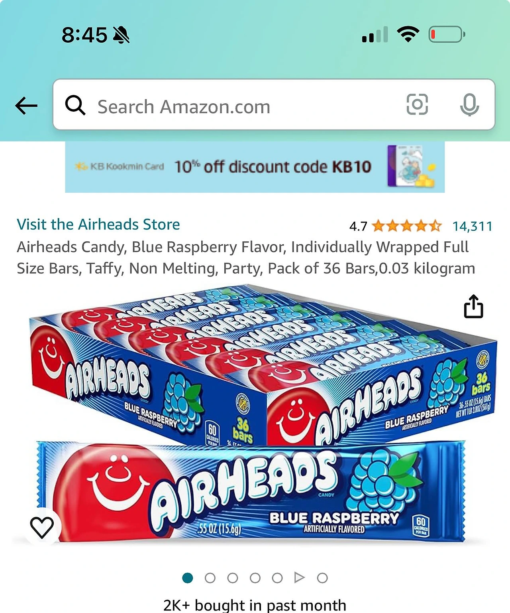
Task: Add to wishlist with heart icon
Action: tap(42, 527)
